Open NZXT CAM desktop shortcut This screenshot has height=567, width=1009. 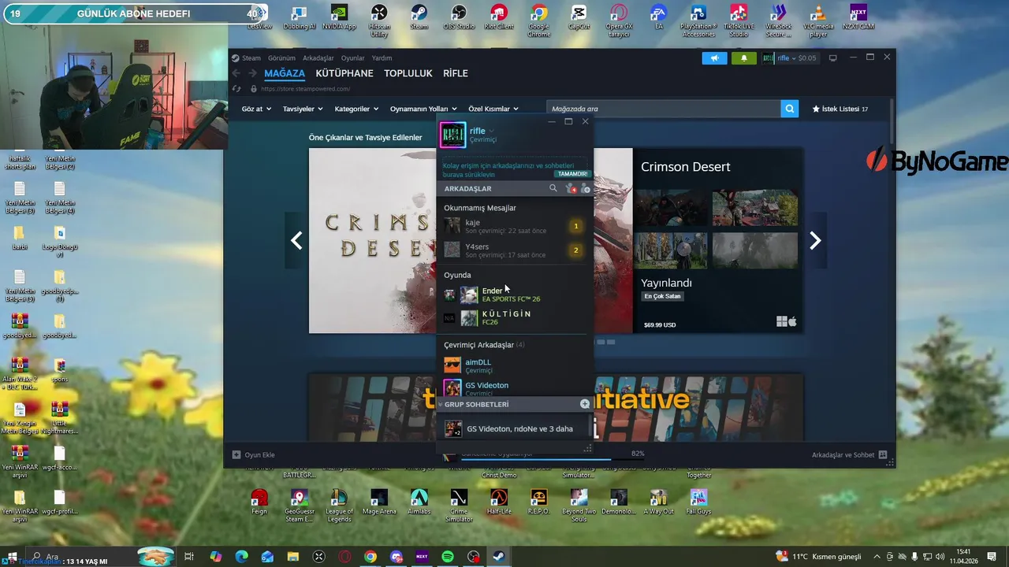pos(858,17)
